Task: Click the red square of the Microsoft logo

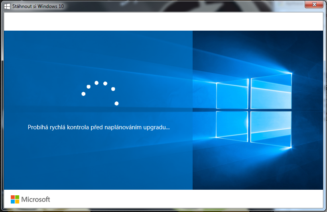Action: coord(13,197)
